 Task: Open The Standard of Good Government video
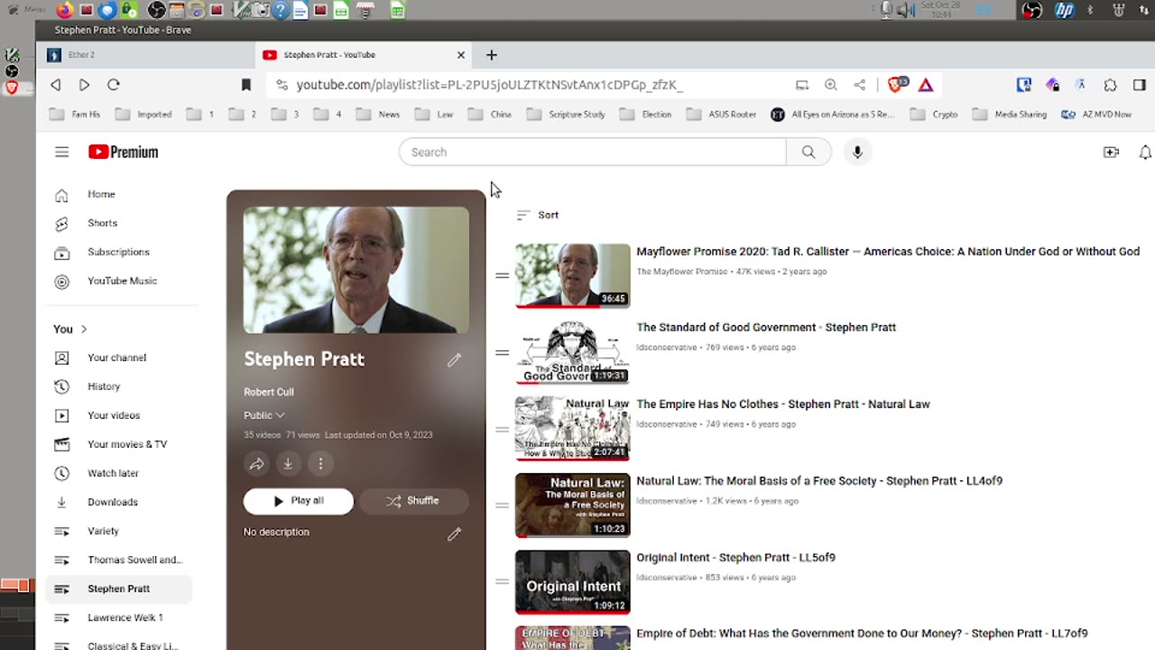coord(766,328)
